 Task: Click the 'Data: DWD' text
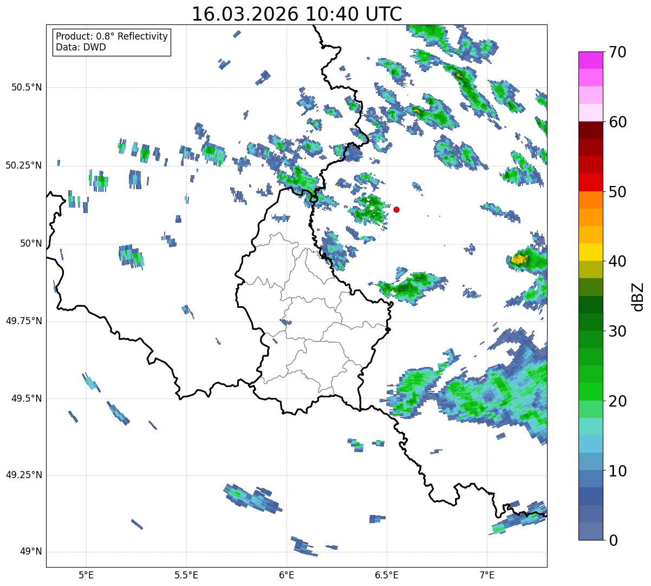click(x=81, y=47)
